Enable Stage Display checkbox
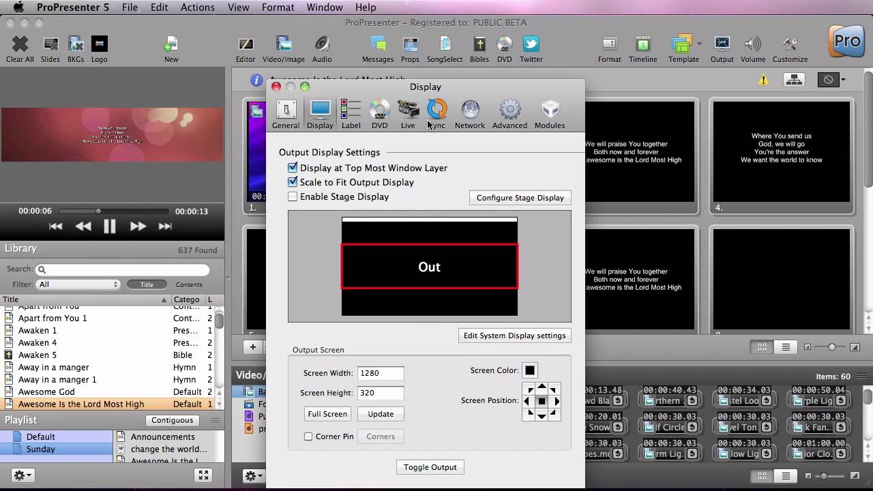The width and height of the screenshot is (873, 491). [x=293, y=196]
